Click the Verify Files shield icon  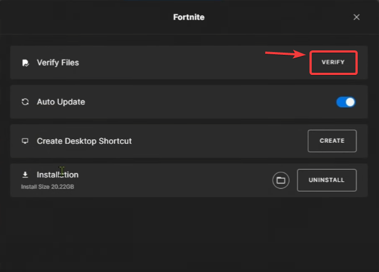(x=25, y=63)
